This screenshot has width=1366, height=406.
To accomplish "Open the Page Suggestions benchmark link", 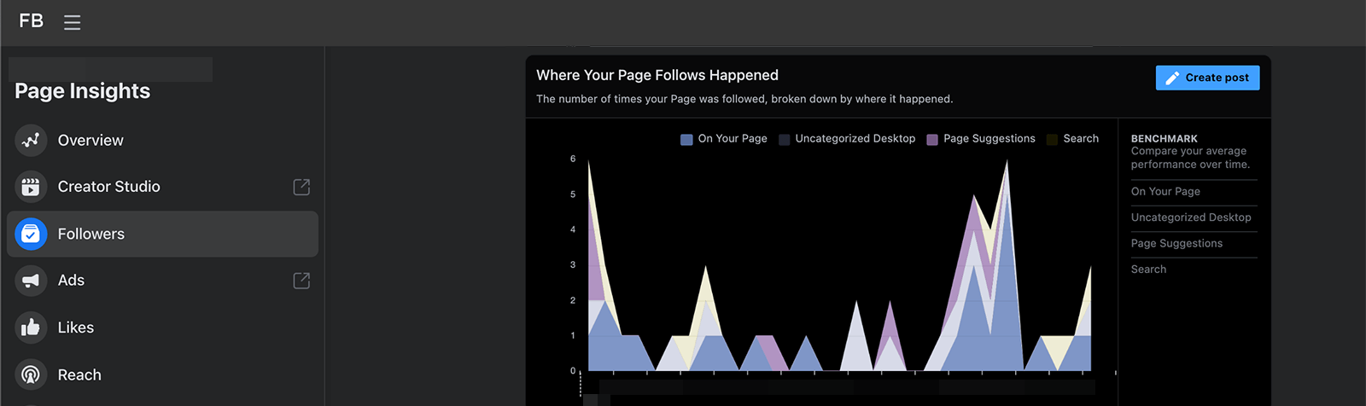I will point(1176,243).
